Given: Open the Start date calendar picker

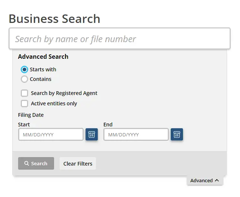Looking at the screenshot, I should coord(91,135).
